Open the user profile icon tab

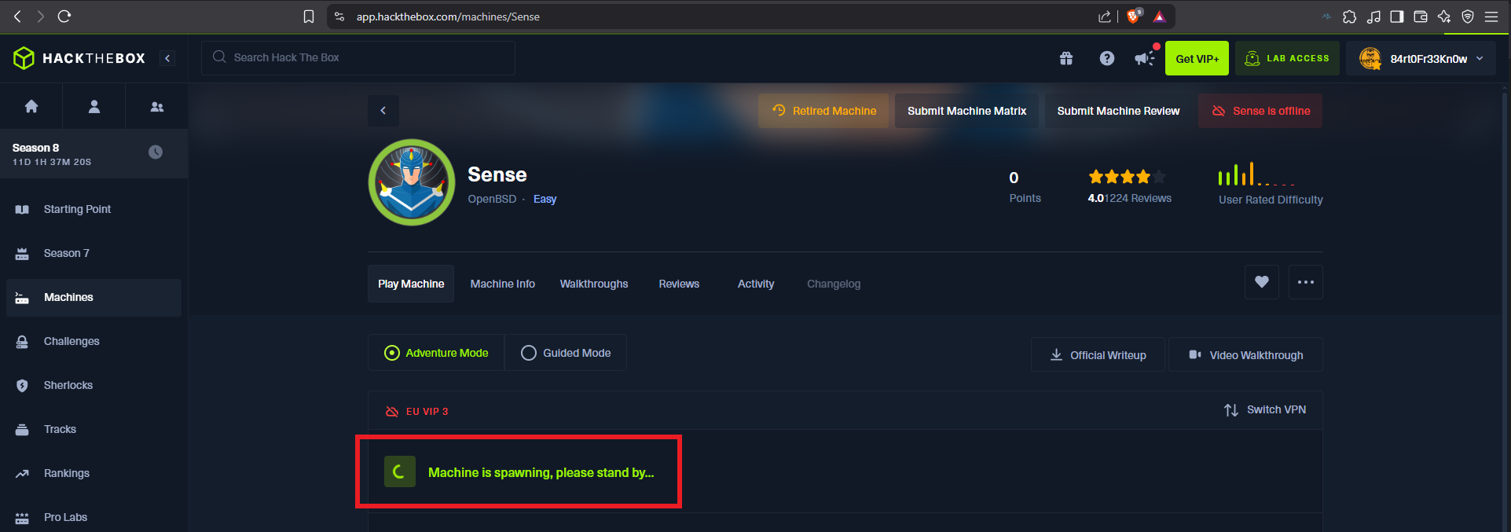pos(94,106)
